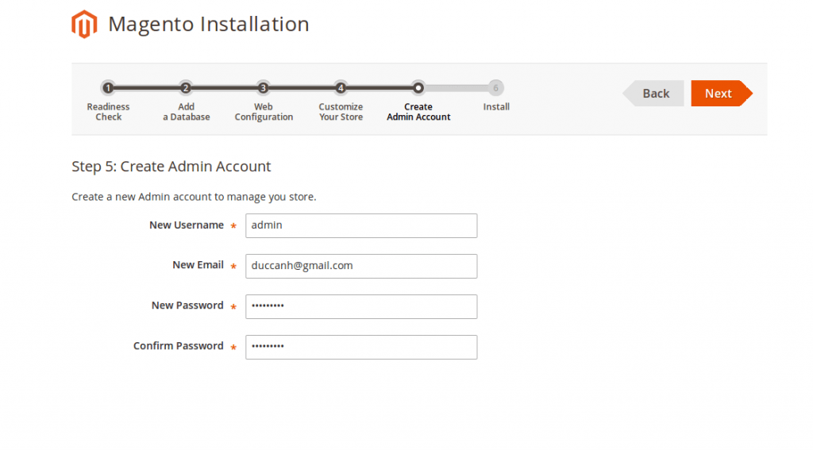Click the New Username label
Image resolution: width=813 pixels, height=450 pixels.
click(x=187, y=225)
